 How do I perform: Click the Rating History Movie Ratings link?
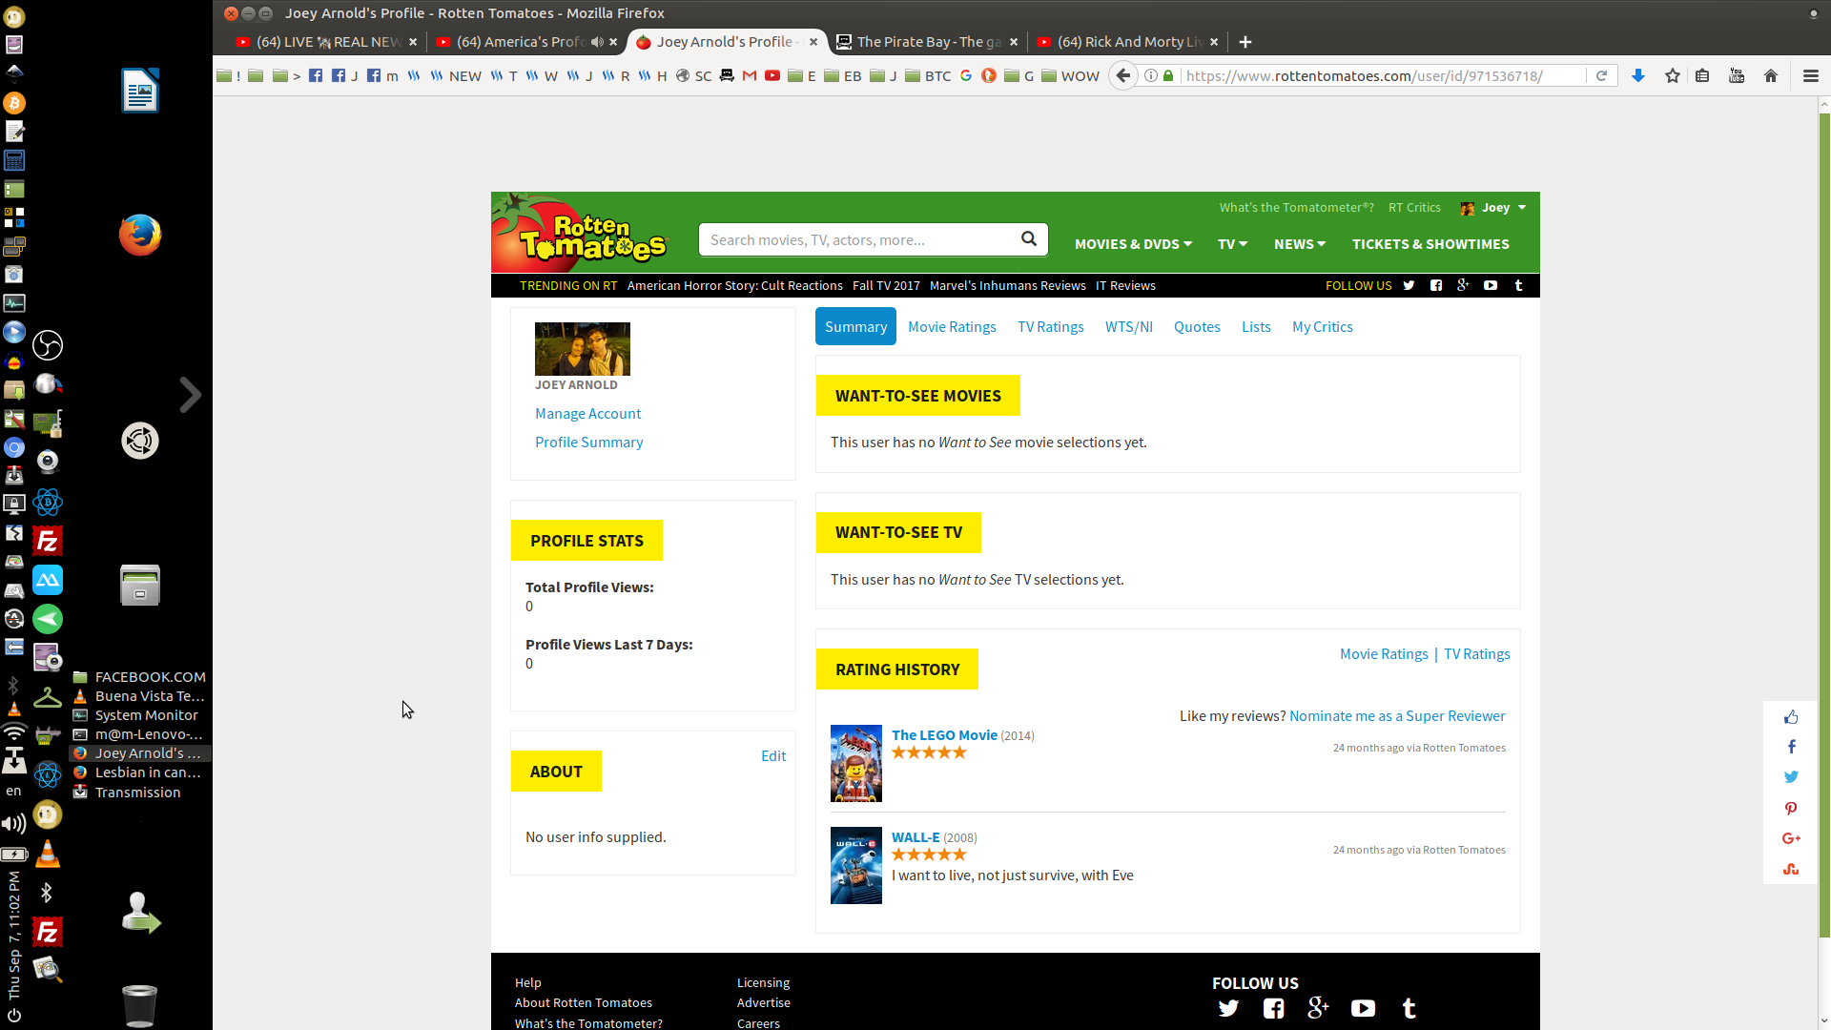pyautogui.click(x=1384, y=654)
